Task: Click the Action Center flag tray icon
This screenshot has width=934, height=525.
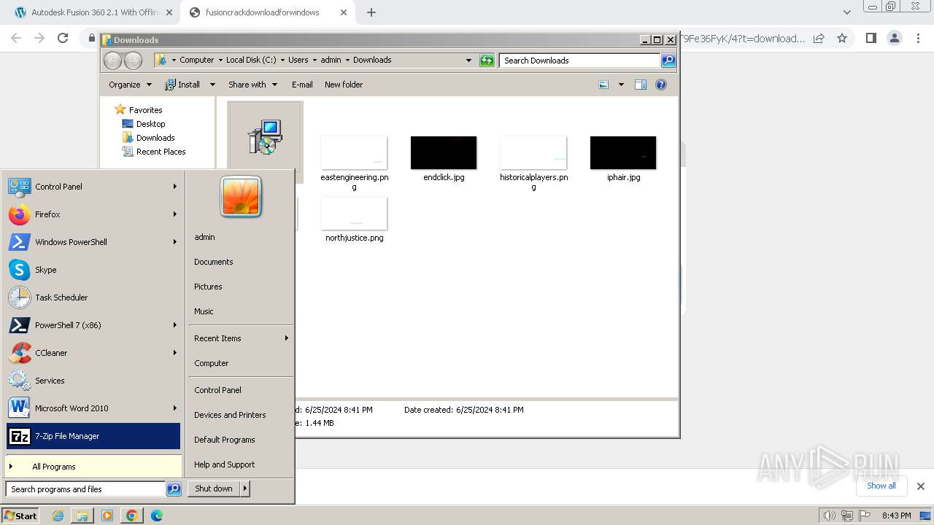Action: click(865, 516)
